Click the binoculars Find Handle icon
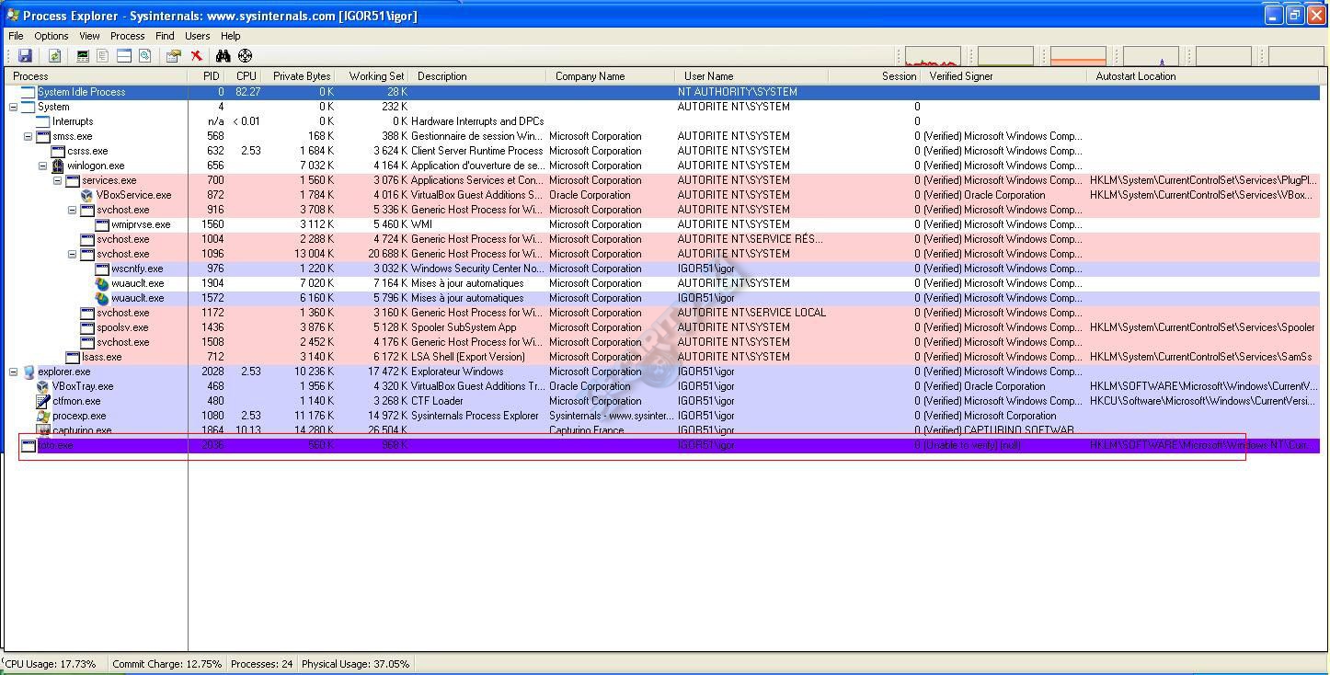The height and width of the screenshot is (675, 1330). (x=223, y=56)
